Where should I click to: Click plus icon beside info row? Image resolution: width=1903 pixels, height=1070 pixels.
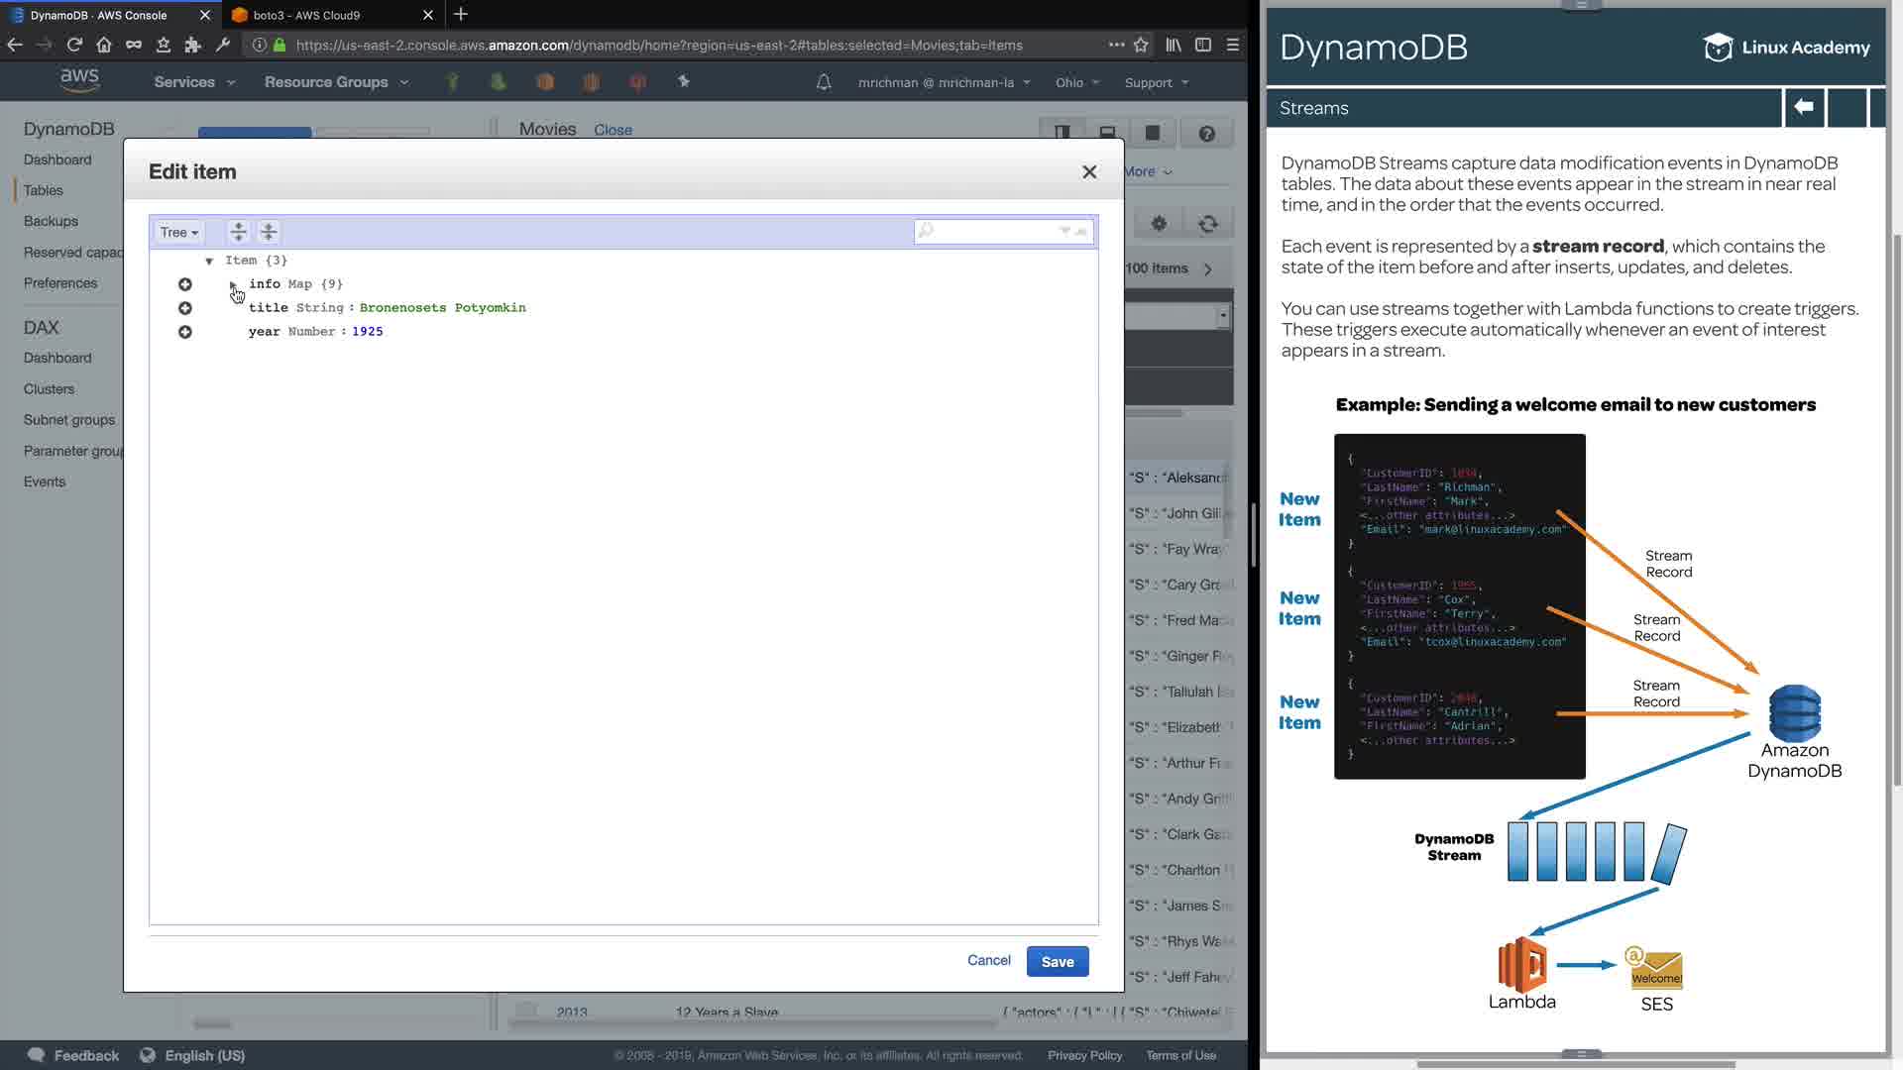tap(185, 284)
